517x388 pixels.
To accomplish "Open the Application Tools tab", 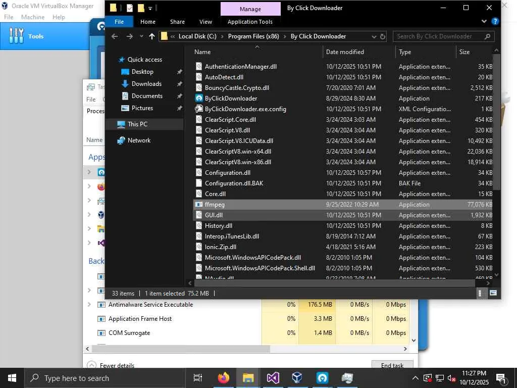I will coord(250,22).
